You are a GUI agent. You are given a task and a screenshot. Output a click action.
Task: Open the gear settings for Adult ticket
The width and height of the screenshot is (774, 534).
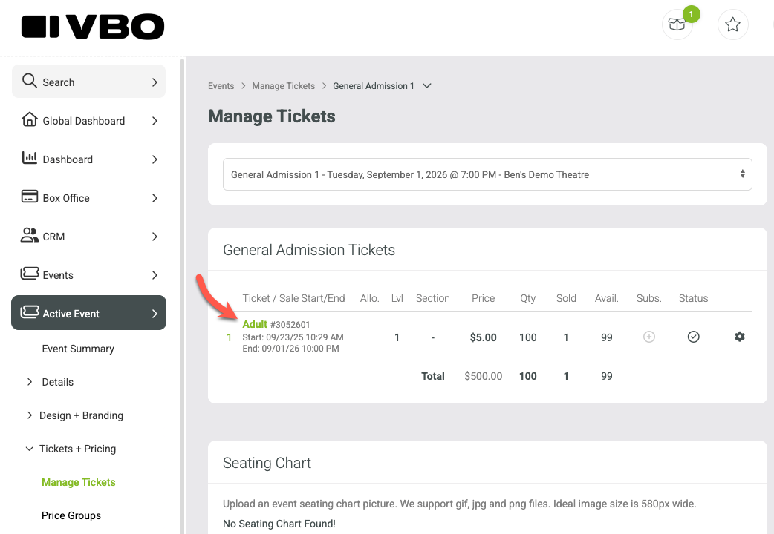[739, 337]
